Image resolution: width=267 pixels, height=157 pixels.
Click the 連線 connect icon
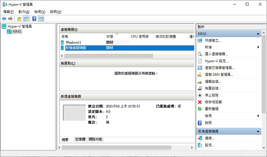(200, 138)
